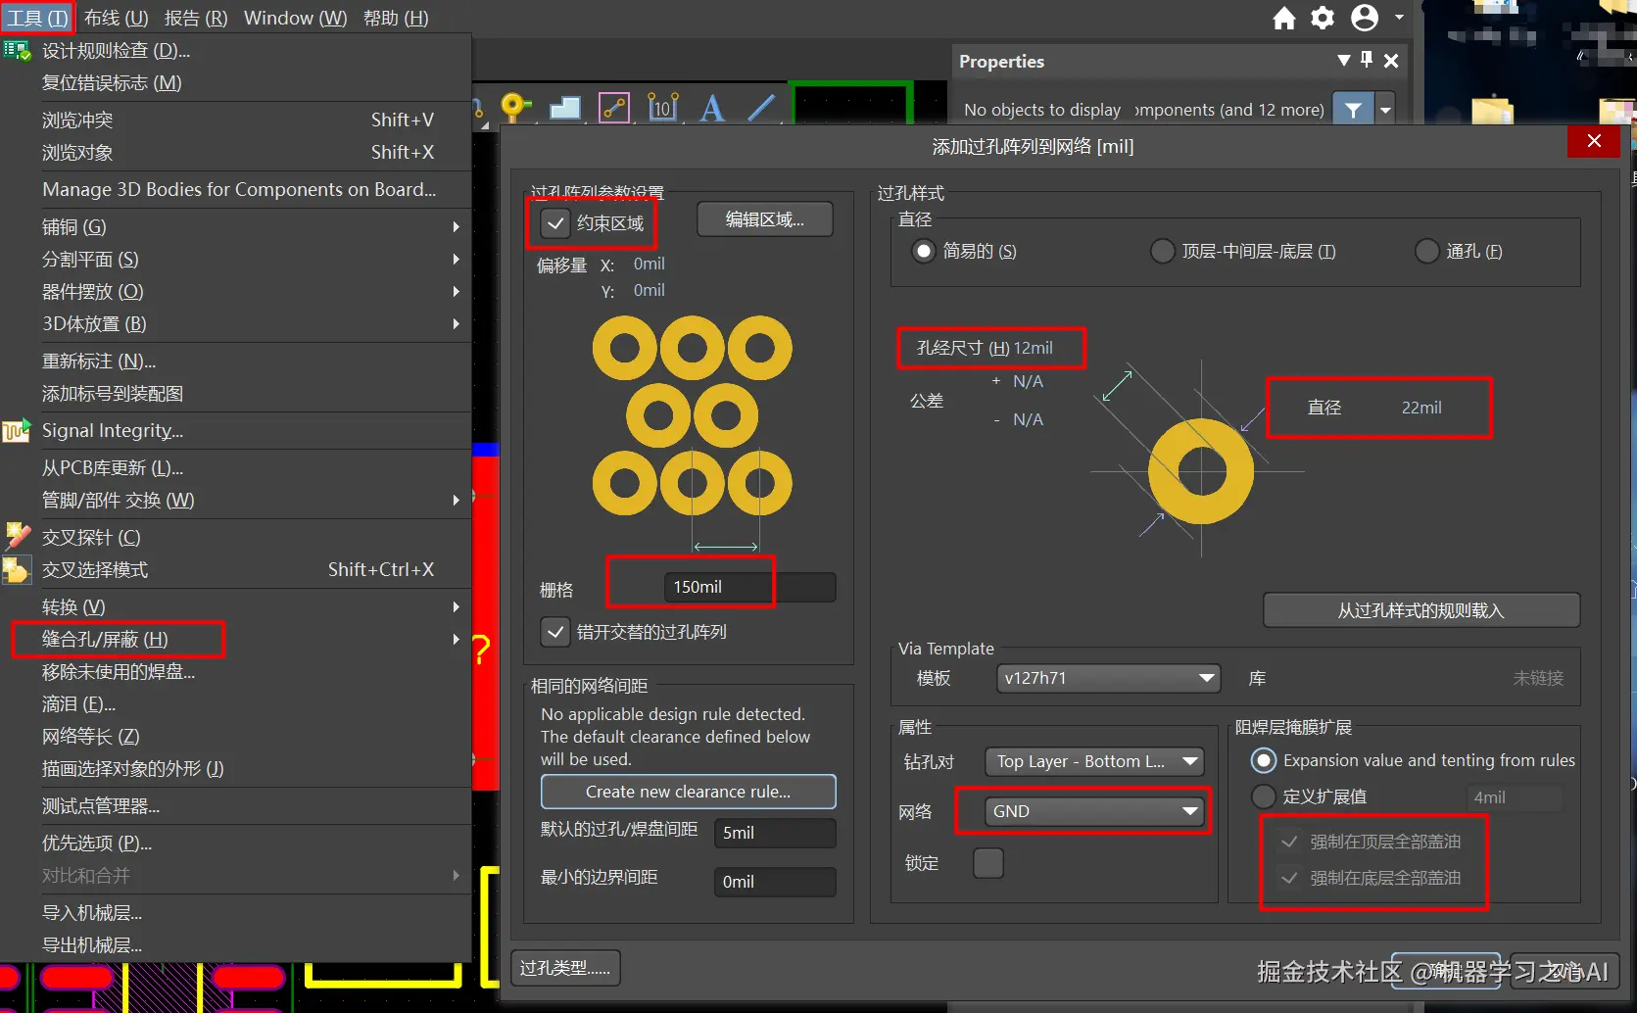Viewport: 1637px width, 1013px height.
Task: Click the 过孔类型...... button
Action: (x=565, y=968)
